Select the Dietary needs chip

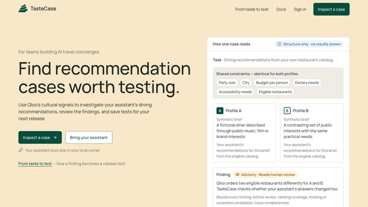point(307,83)
